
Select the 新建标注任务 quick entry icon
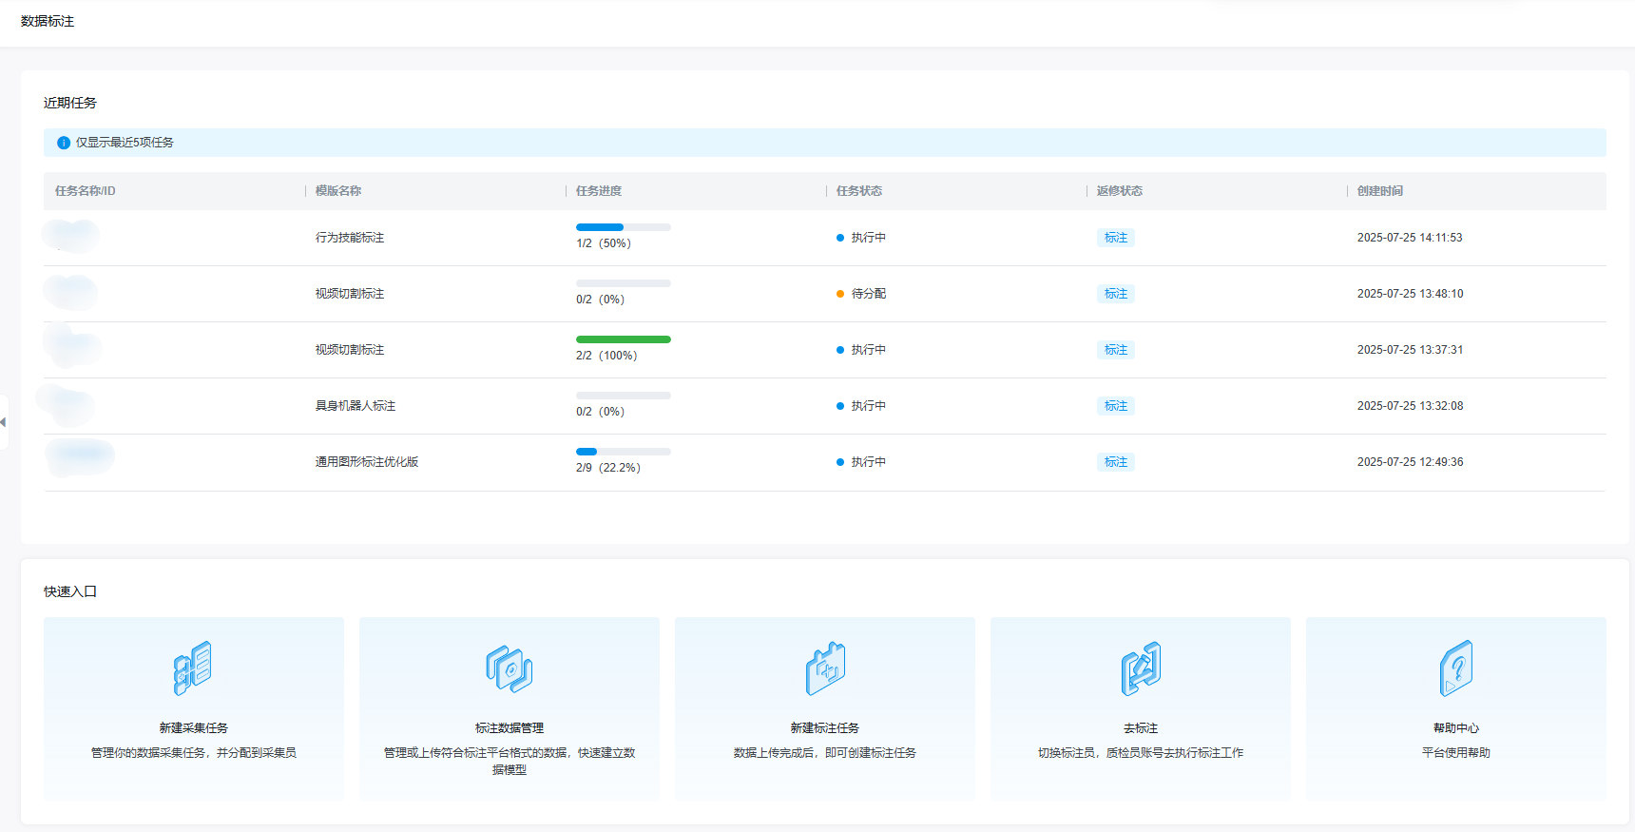pos(825,668)
